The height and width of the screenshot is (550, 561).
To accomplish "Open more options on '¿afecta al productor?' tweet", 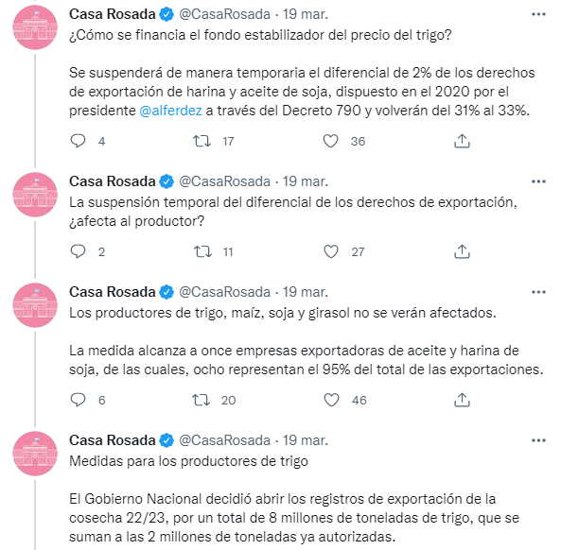I will tap(538, 181).
